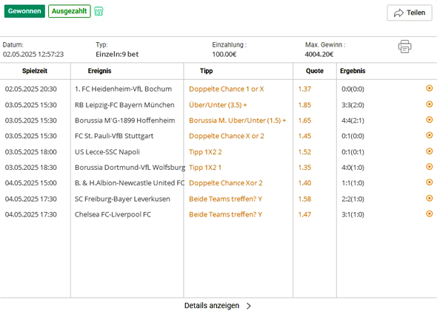Image resolution: width=437 pixels, height=314 pixels.
Task: Click the result 3:3(2:0)
Action: [353, 105]
